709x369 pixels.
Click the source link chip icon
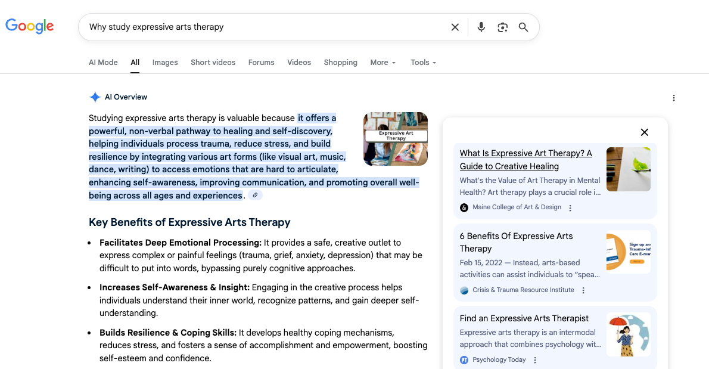[x=255, y=196]
